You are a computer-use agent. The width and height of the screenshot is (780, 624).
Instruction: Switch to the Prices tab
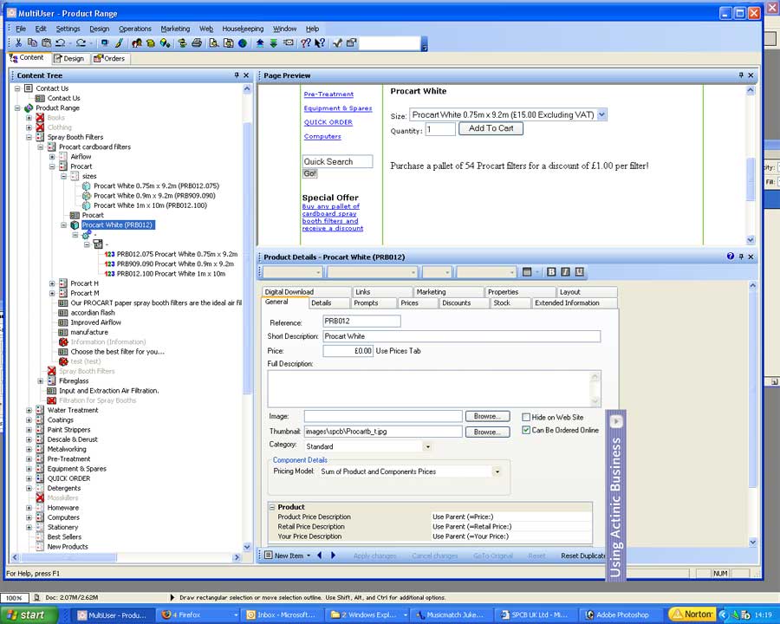(409, 303)
